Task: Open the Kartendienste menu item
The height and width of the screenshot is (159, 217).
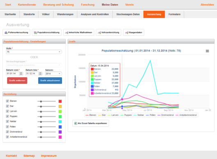Action: click(27, 5)
